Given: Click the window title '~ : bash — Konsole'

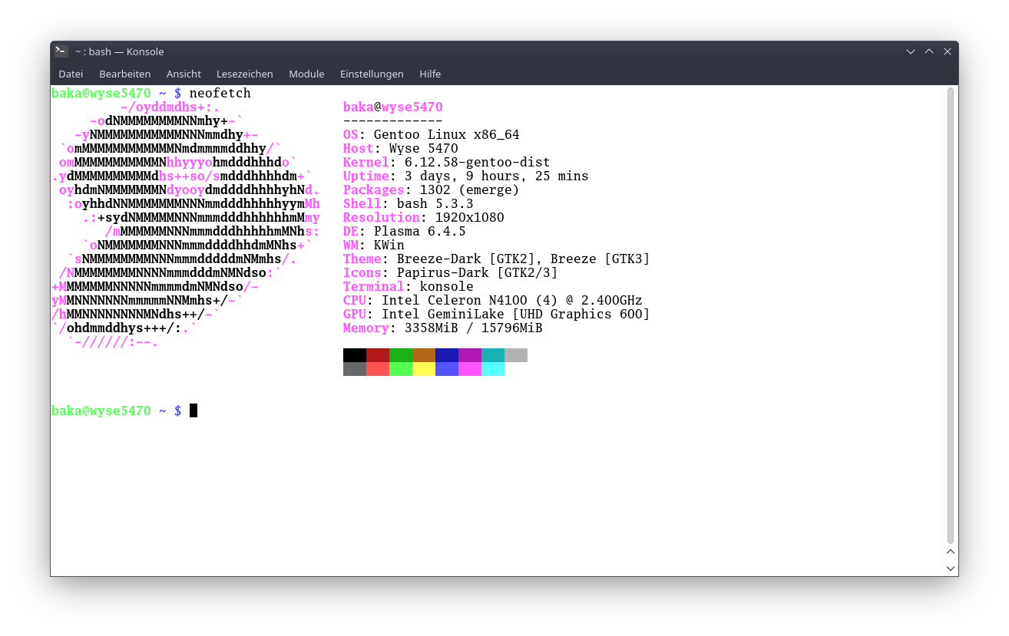Looking at the screenshot, I should point(119,51).
